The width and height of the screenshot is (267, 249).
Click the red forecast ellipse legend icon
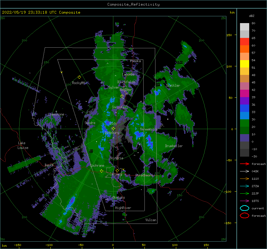244,216
